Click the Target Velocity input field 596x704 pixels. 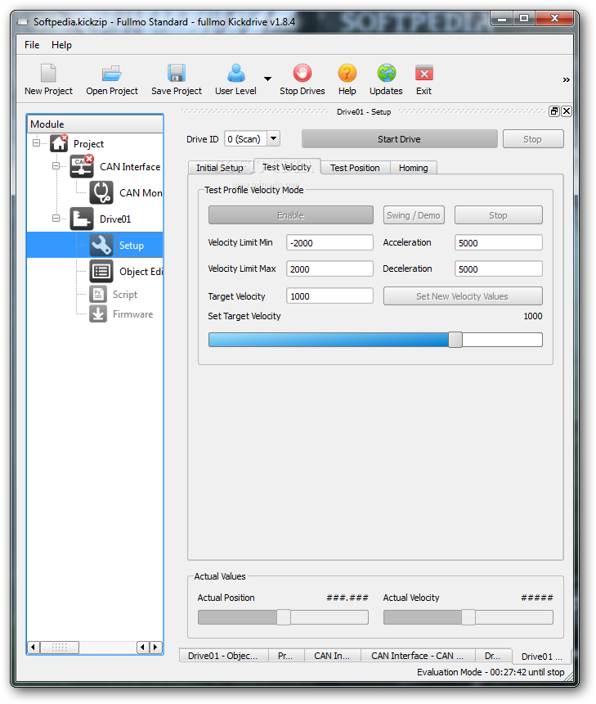(329, 296)
